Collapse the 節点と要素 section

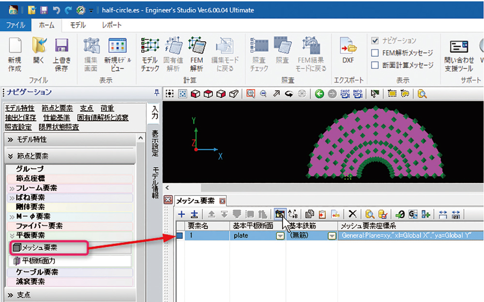(x=11, y=156)
